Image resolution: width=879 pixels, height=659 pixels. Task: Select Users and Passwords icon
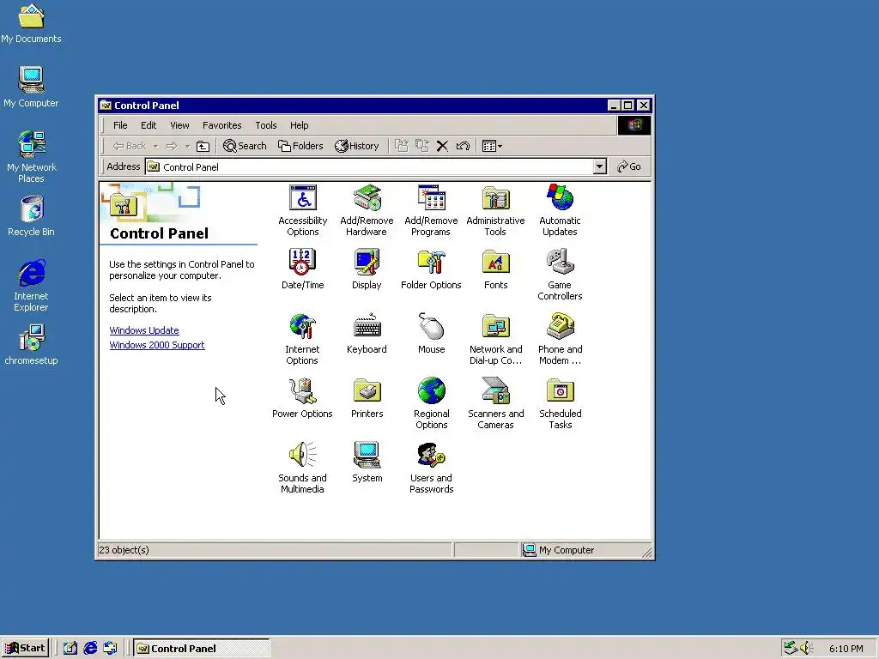431,455
